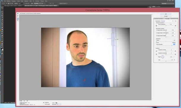The width and height of the screenshot is (181, 108).
Task: Click the Correggi margine rosso/cyan value field
Action: 174,30
